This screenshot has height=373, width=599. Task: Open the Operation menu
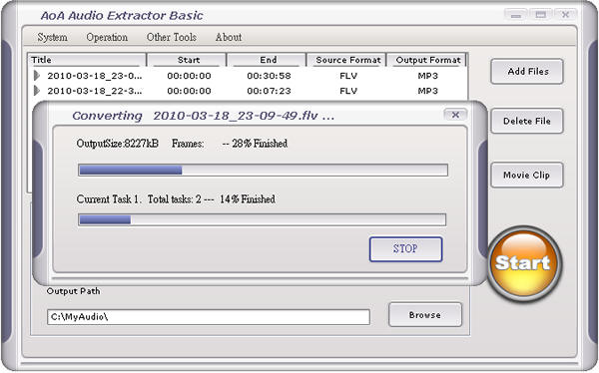coord(107,37)
